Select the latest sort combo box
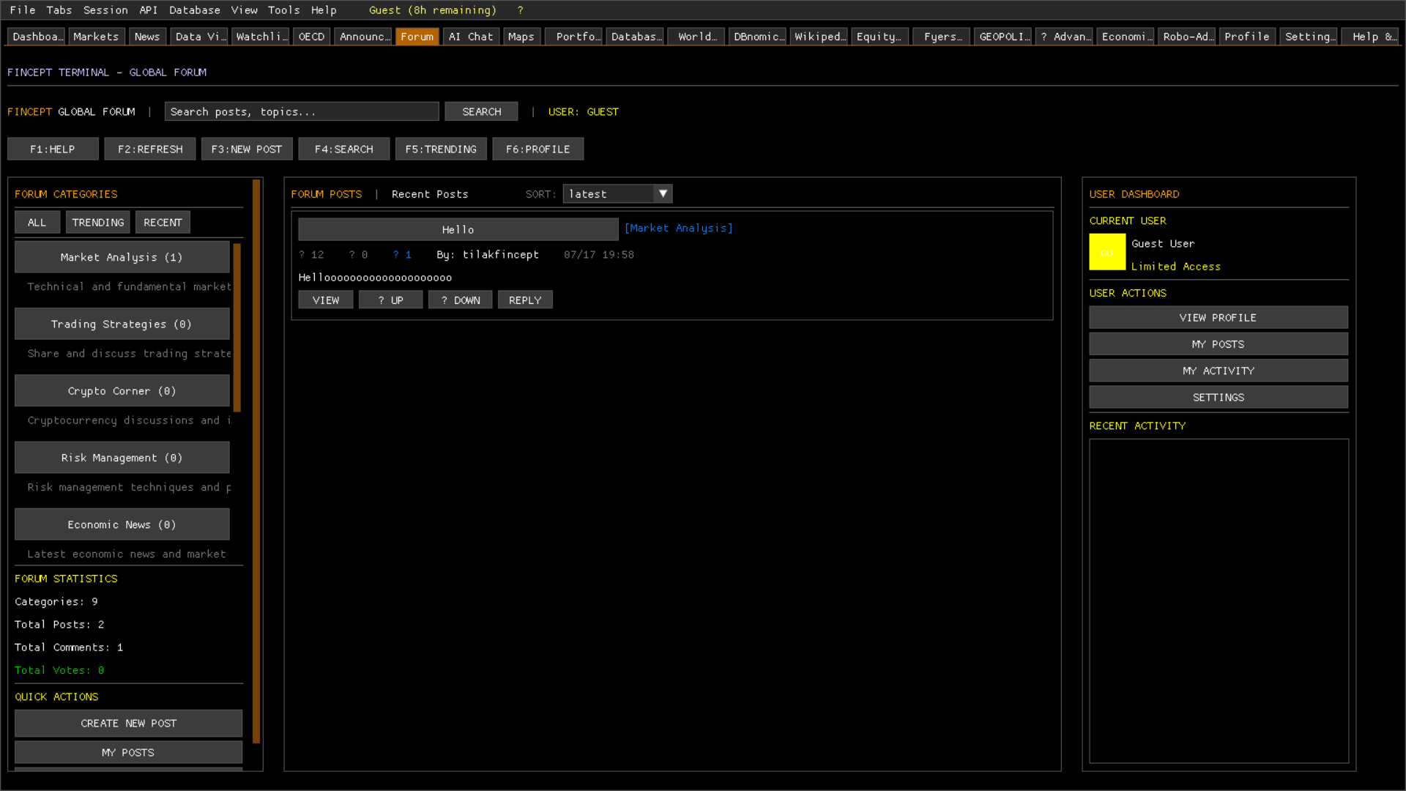Image resolution: width=1406 pixels, height=791 pixels. pos(609,194)
